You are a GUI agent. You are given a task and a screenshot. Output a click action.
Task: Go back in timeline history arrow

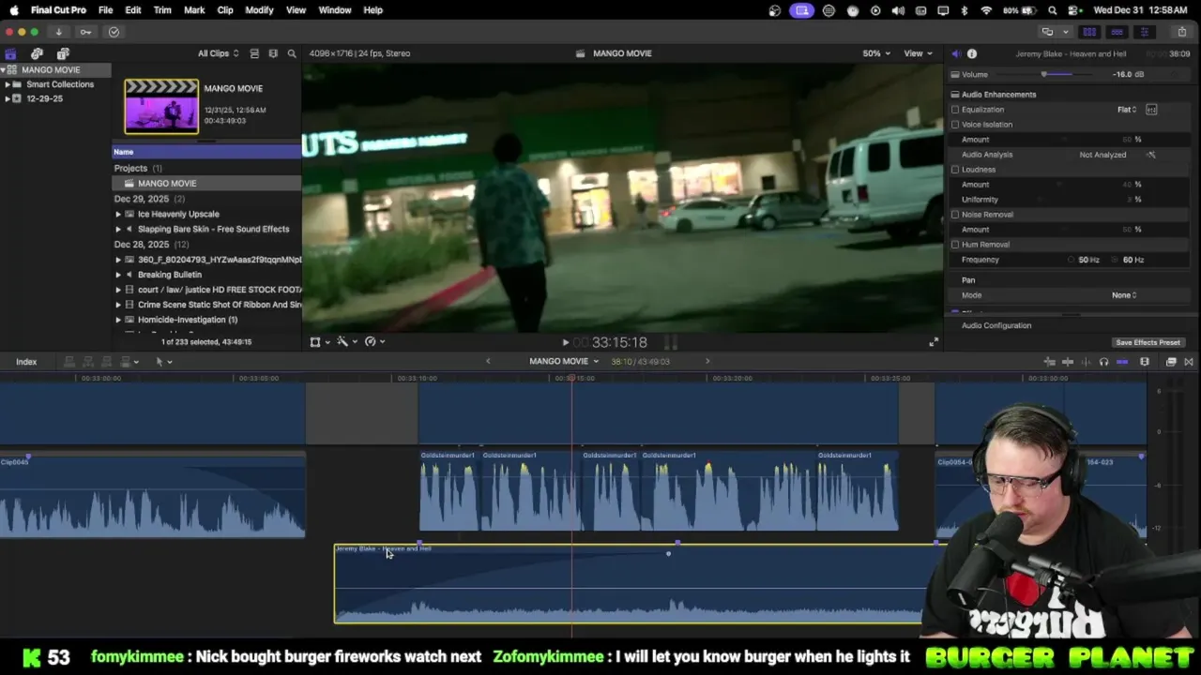[488, 362]
